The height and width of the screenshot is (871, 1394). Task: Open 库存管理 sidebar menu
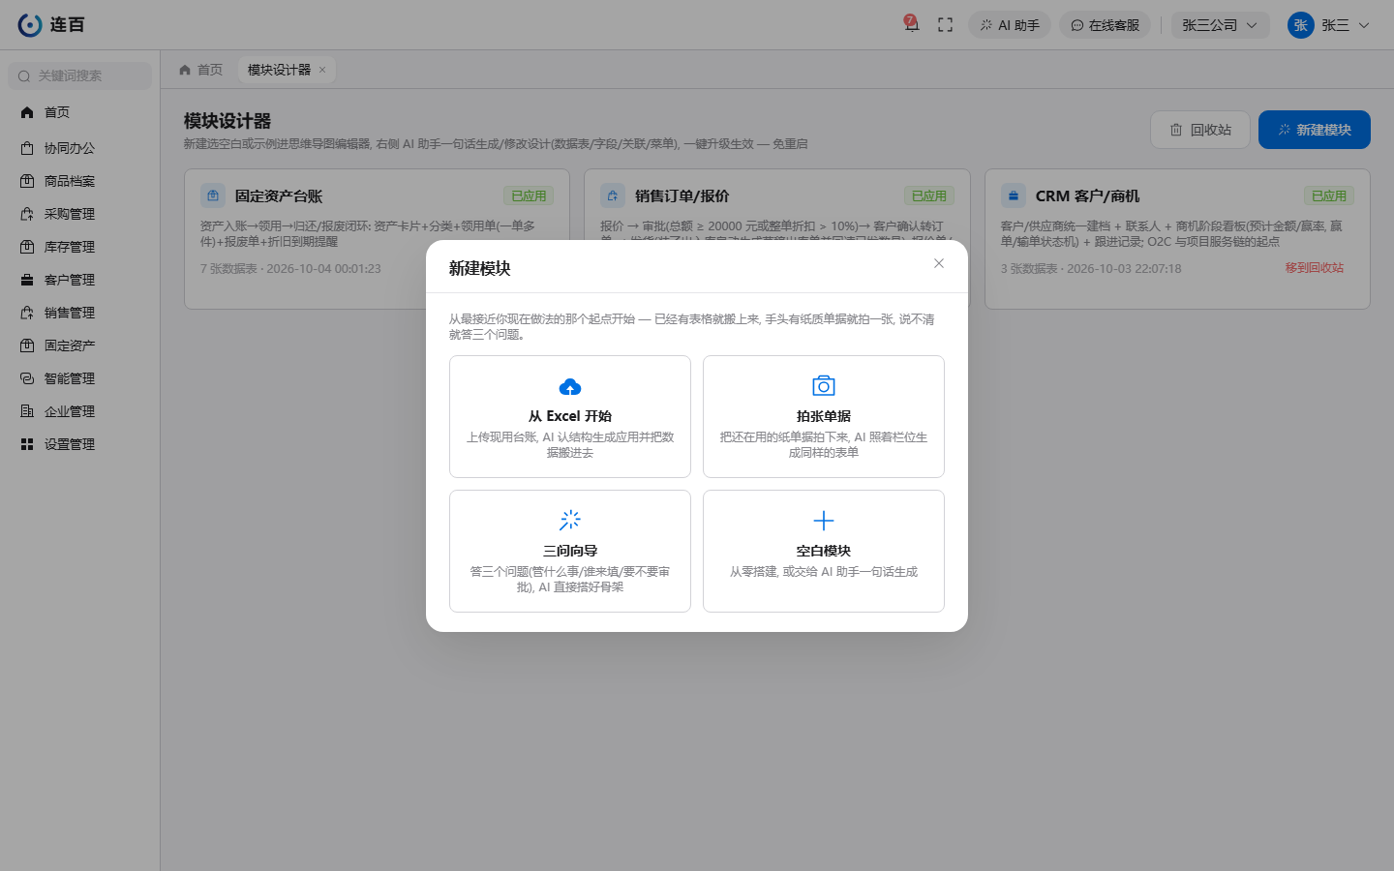click(80, 247)
